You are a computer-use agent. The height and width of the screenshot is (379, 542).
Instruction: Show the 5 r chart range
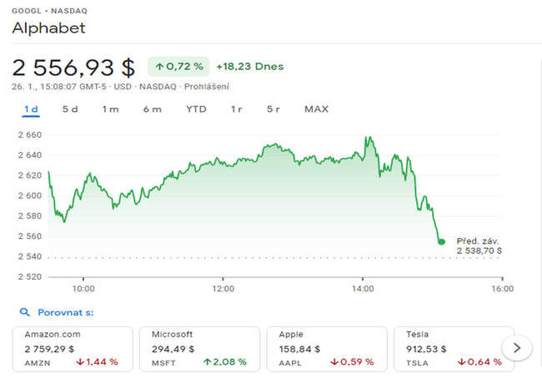[274, 109]
